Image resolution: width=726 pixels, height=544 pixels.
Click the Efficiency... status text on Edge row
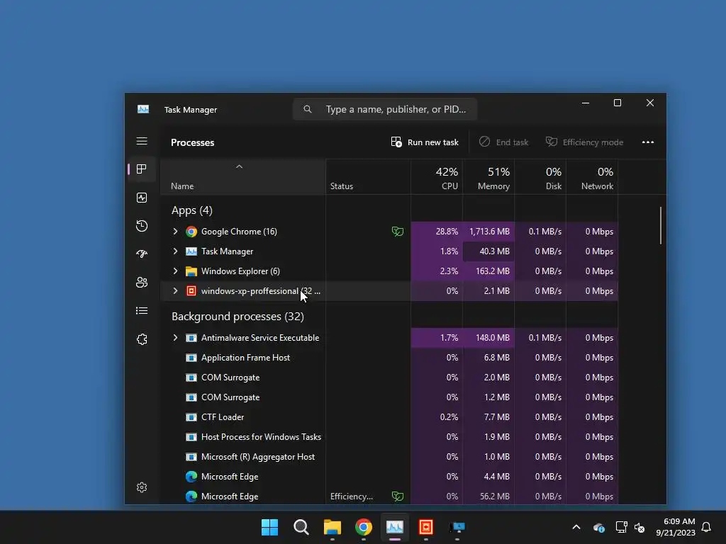tap(352, 497)
